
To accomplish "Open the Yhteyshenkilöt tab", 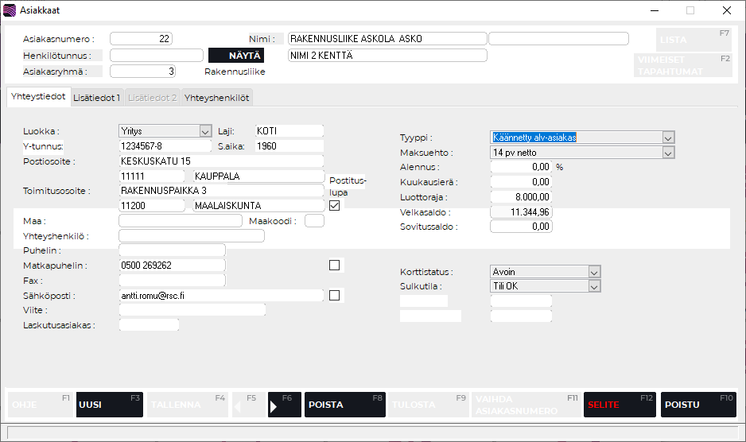I will point(217,98).
